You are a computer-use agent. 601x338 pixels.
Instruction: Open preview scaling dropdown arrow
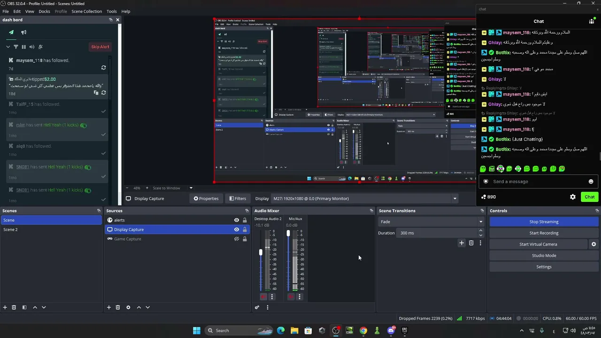(191, 188)
